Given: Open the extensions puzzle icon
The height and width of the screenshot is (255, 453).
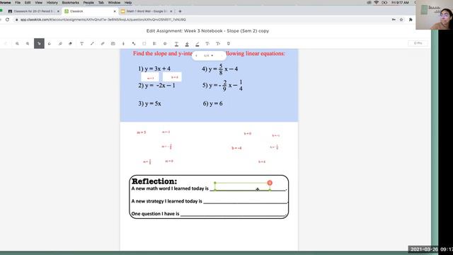Looking at the screenshot, I should tap(411, 20).
